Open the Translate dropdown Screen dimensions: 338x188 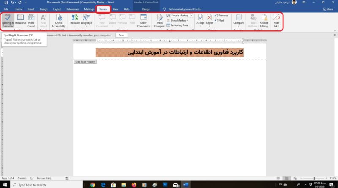click(x=75, y=21)
